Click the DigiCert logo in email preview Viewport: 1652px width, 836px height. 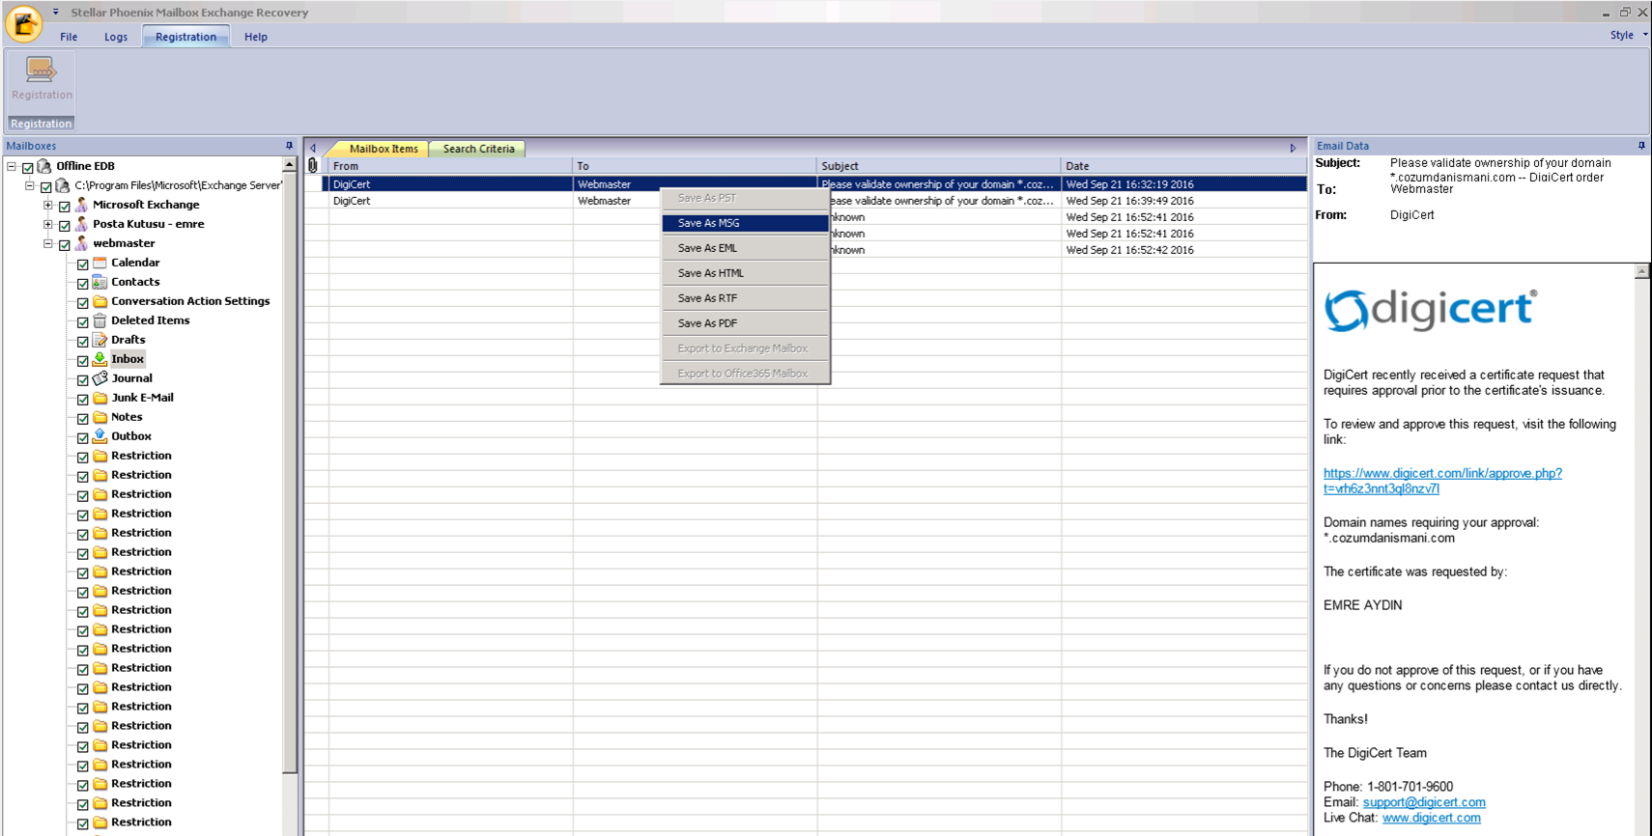(x=1430, y=310)
